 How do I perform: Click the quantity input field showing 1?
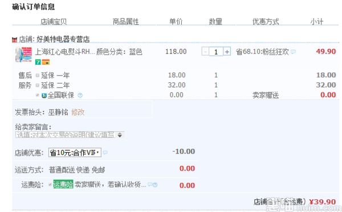coord(216,52)
